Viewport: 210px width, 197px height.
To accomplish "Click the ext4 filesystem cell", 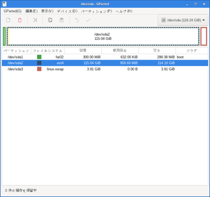I will coord(60,63).
